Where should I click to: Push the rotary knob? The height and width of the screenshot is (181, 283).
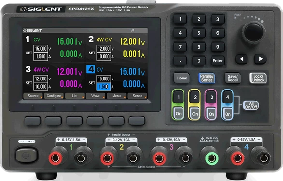pos(254,32)
